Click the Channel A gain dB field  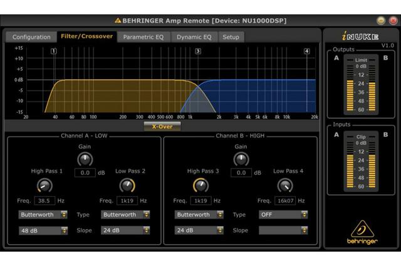coord(85,172)
